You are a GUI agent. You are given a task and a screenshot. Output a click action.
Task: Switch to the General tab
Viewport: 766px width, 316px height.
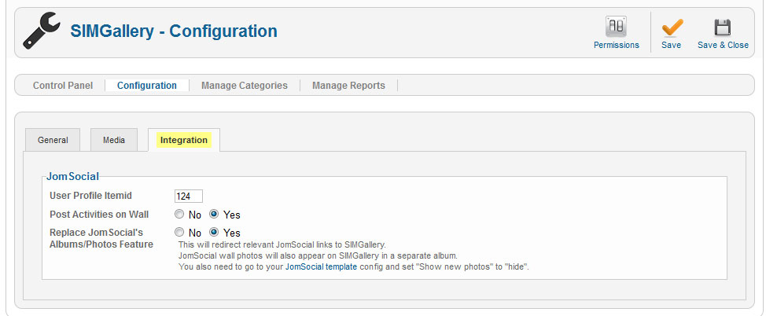coord(53,140)
